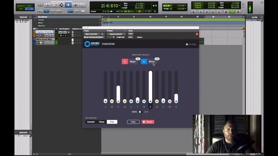Click the online button in transport
The image size is (278, 156).
coord(194,12)
